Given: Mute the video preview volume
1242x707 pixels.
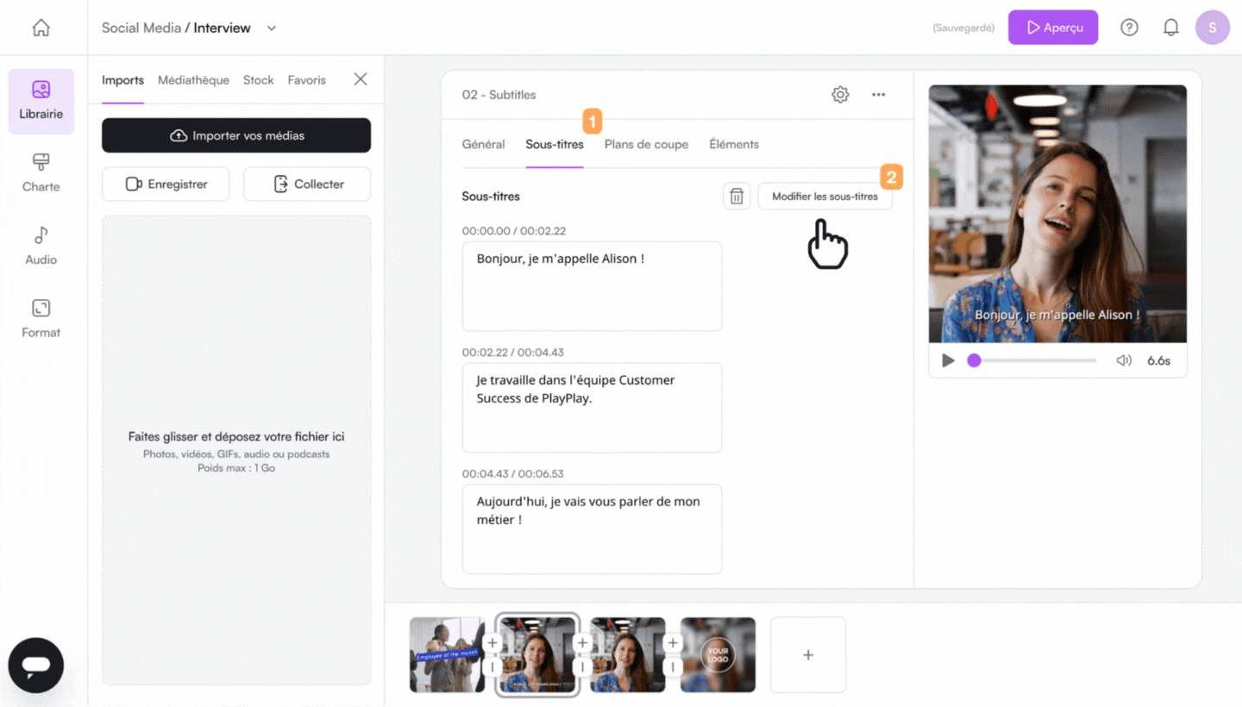Looking at the screenshot, I should point(1124,360).
